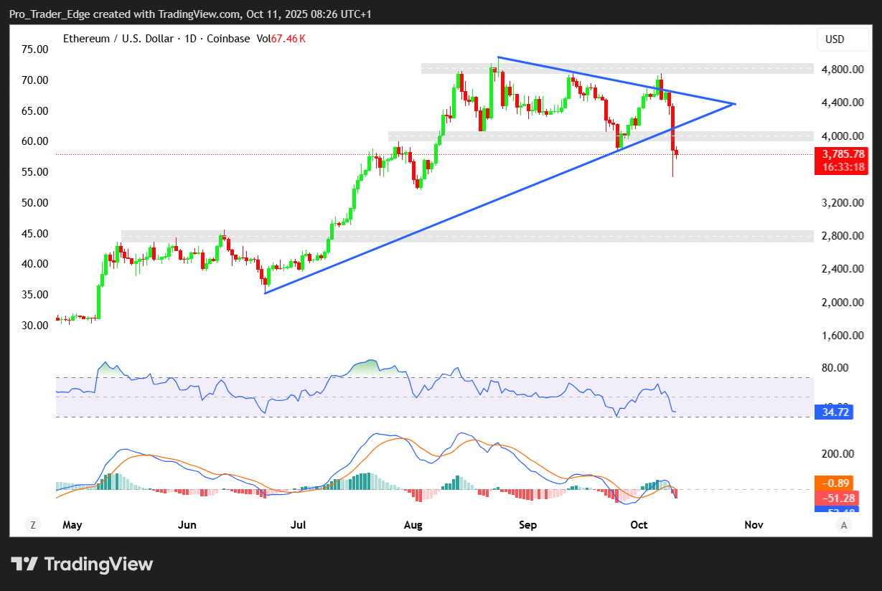Click the Nov label on the time axis
882x591 pixels.
754,525
